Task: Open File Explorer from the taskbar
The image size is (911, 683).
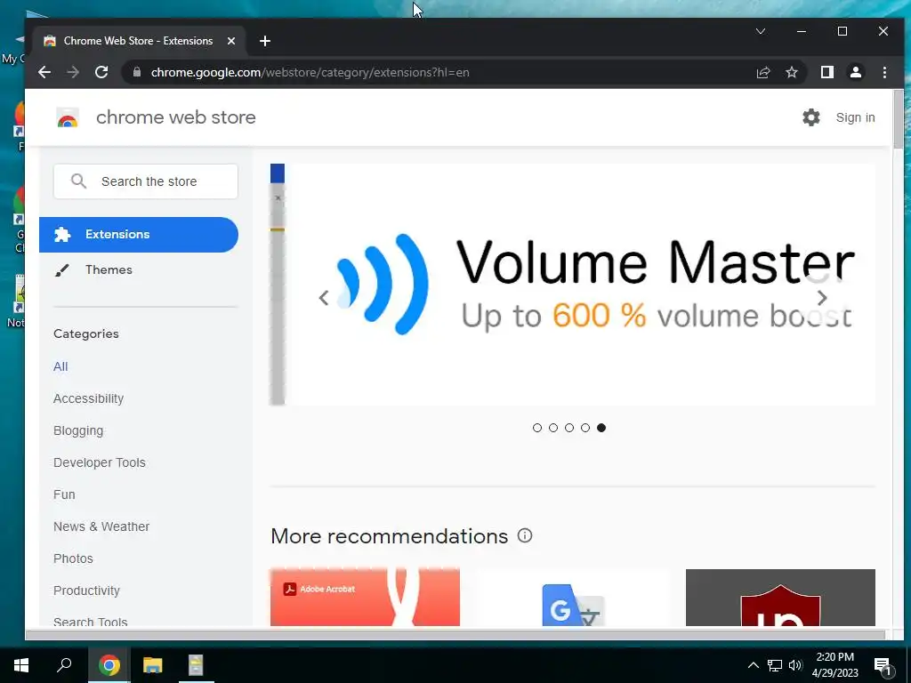Action: (x=153, y=665)
